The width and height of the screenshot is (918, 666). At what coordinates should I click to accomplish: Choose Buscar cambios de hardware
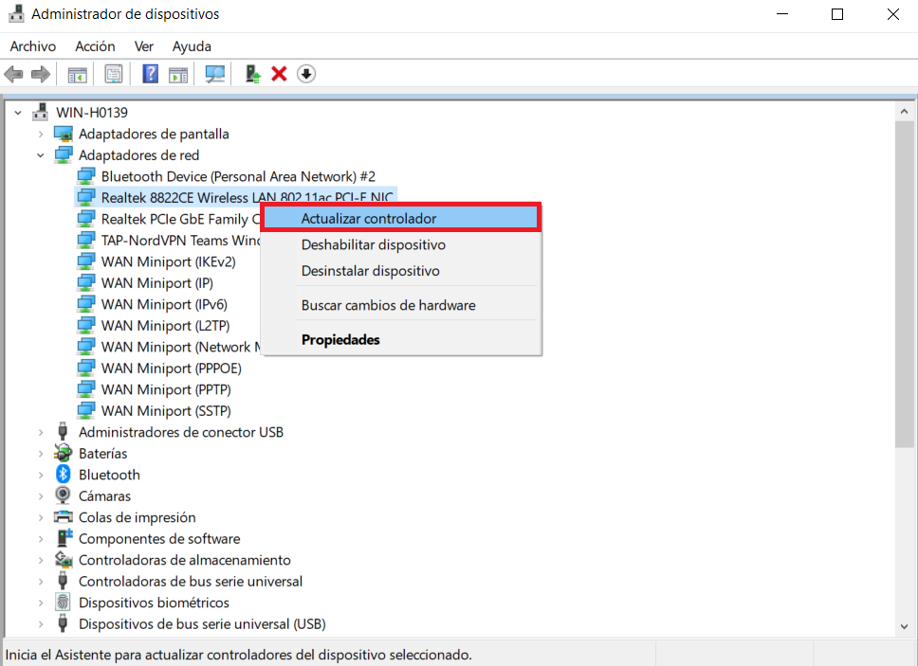click(400, 305)
